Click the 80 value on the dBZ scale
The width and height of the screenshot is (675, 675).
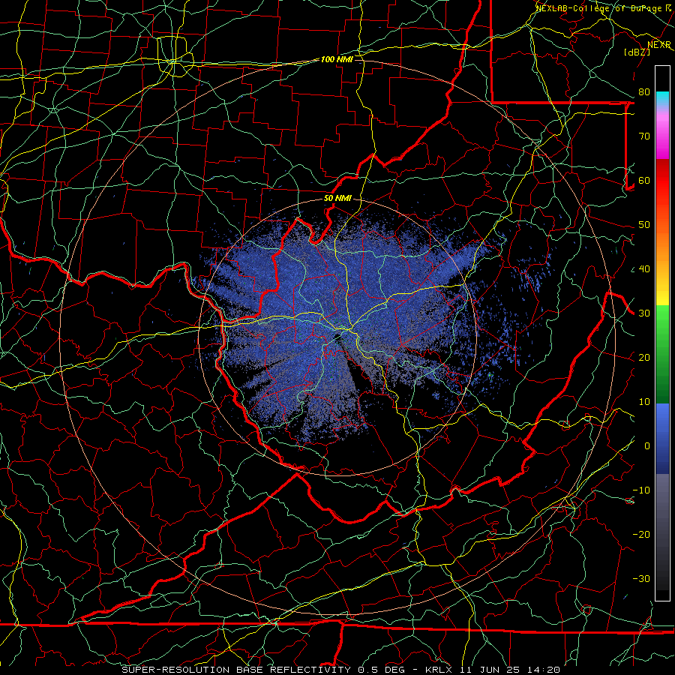644,91
